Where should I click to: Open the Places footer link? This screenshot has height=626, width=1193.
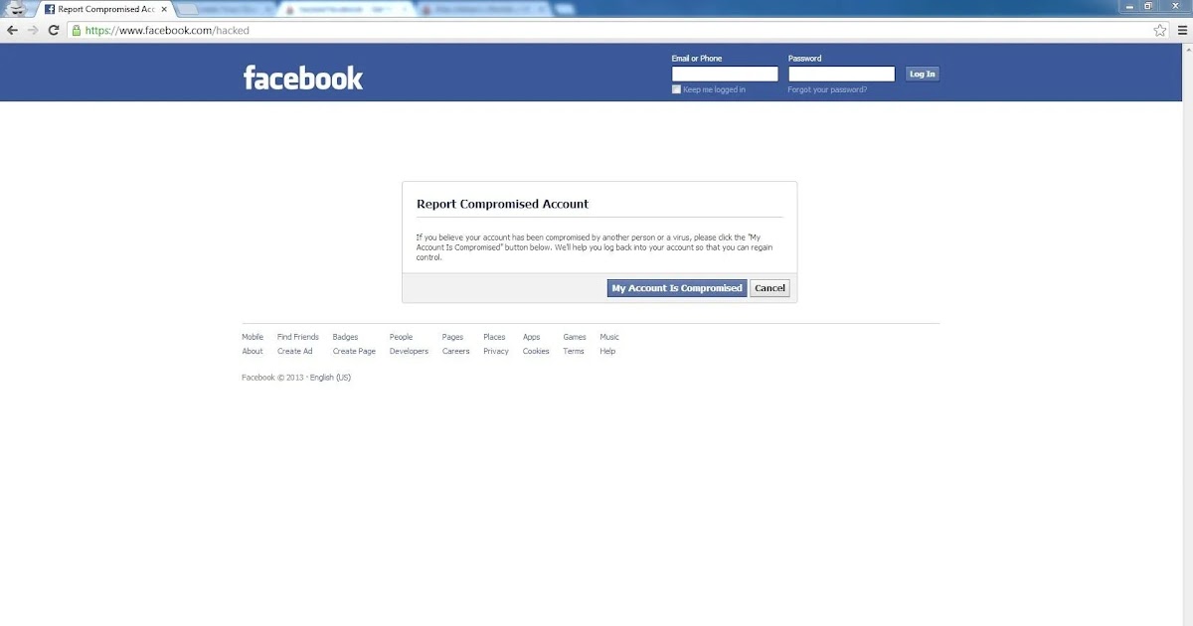pos(494,337)
